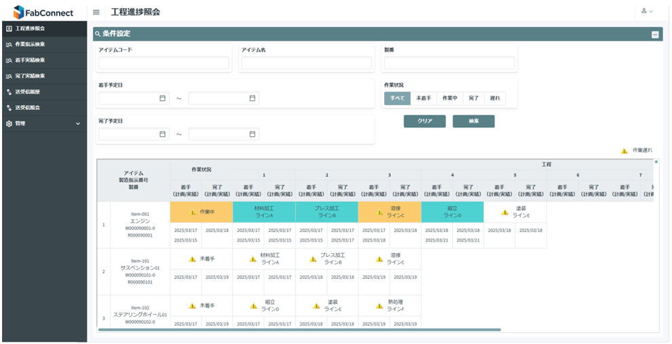Open 作業指示検索 in the sidebar
672x344 pixels.
[x=30, y=44]
